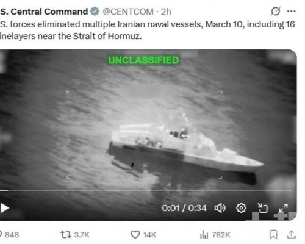305x244 pixels.
Task: Seek along the video progress bar
Action: click(146, 190)
